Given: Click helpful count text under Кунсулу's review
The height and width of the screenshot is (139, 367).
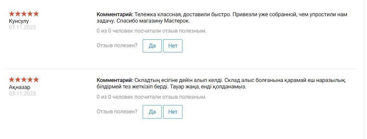Looking at the screenshot, I should point(152,31).
